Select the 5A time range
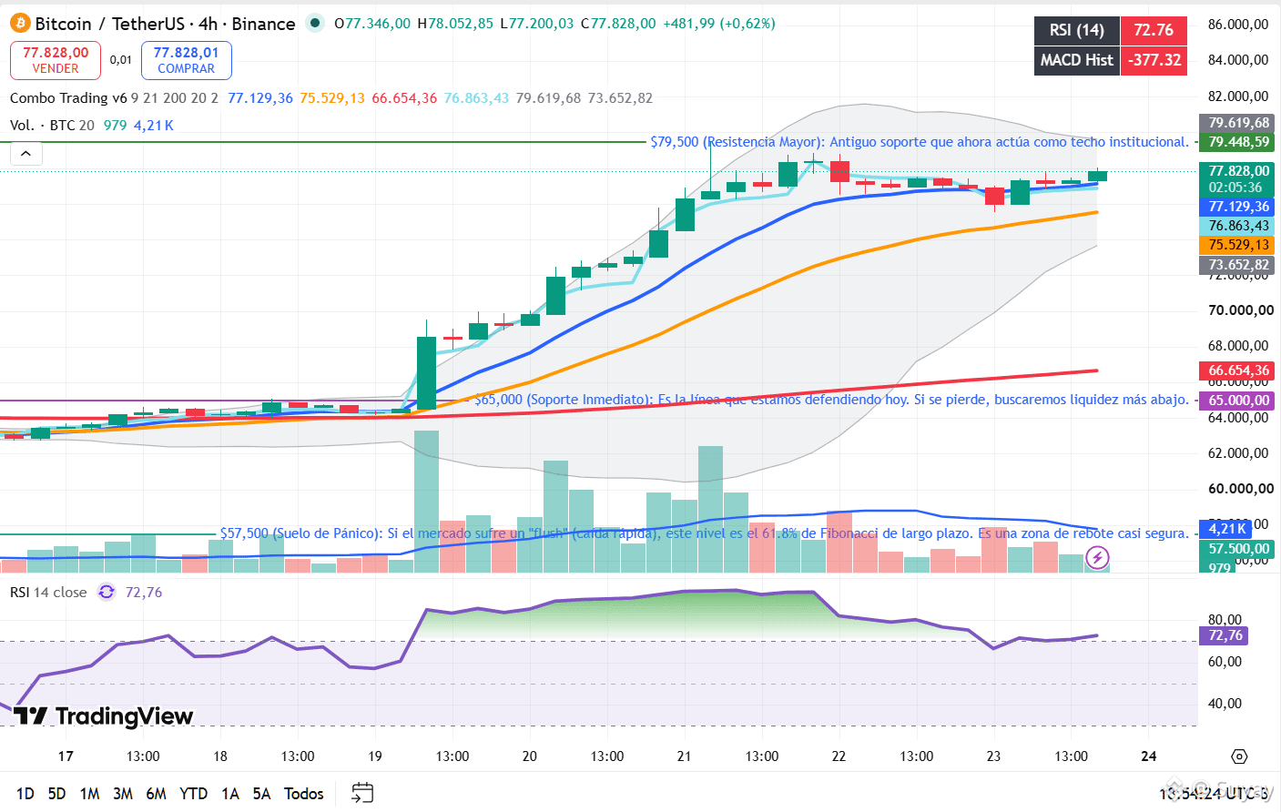1281x812 pixels. click(261, 794)
